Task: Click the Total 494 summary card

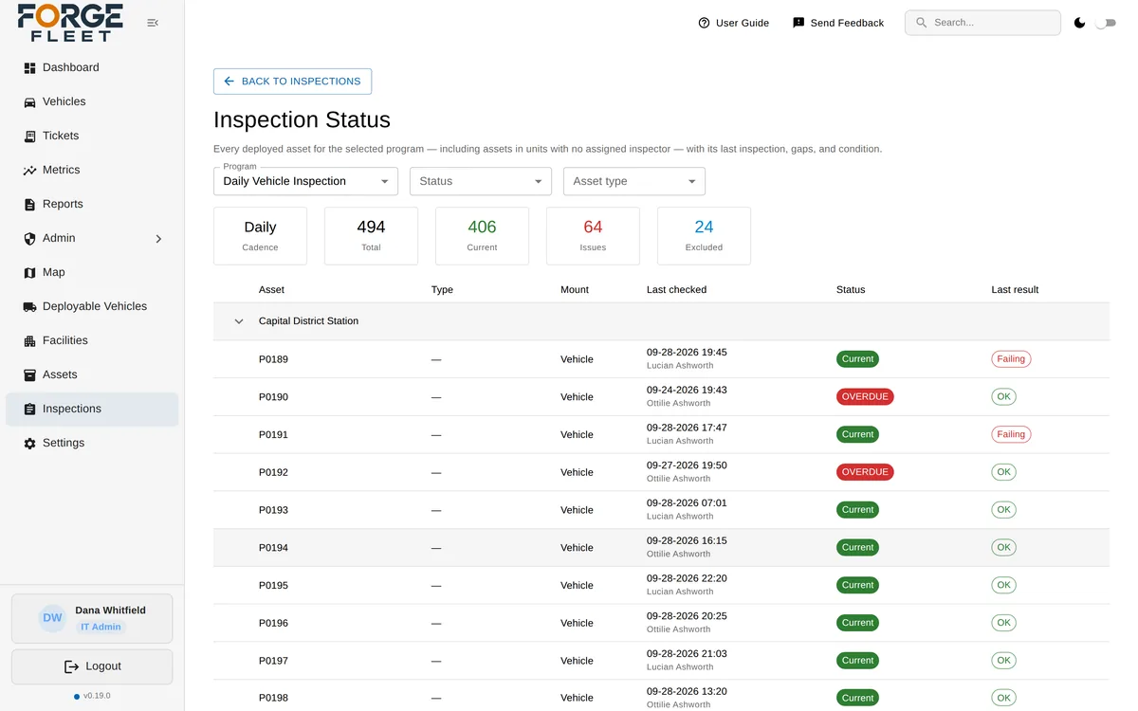Action: 371,236
